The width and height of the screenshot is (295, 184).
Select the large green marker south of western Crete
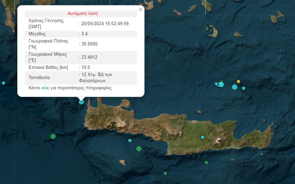coord(139,148)
